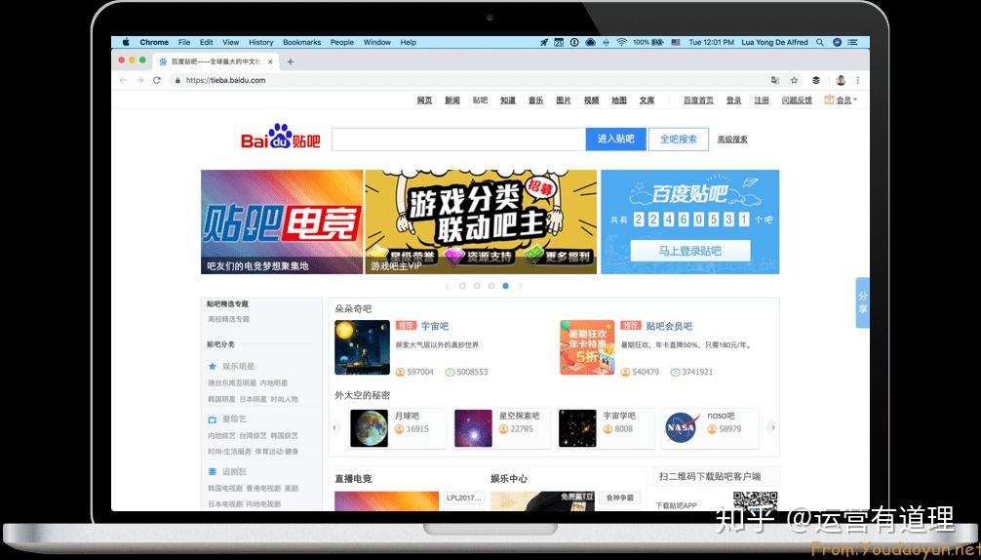The width and height of the screenshot is (981, 560).
Task: Open 问题反馈 feedback link
Action: pyautogui.click(x=797, y=100)
